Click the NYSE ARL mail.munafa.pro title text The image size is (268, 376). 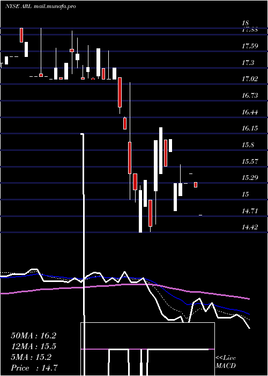[x=40, y=6]
